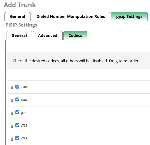
Task: Click the reorder arrows icon for gsm
Action: click(12, 113)
